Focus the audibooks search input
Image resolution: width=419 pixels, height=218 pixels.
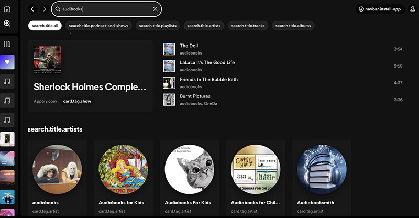[x=106, y=9]
